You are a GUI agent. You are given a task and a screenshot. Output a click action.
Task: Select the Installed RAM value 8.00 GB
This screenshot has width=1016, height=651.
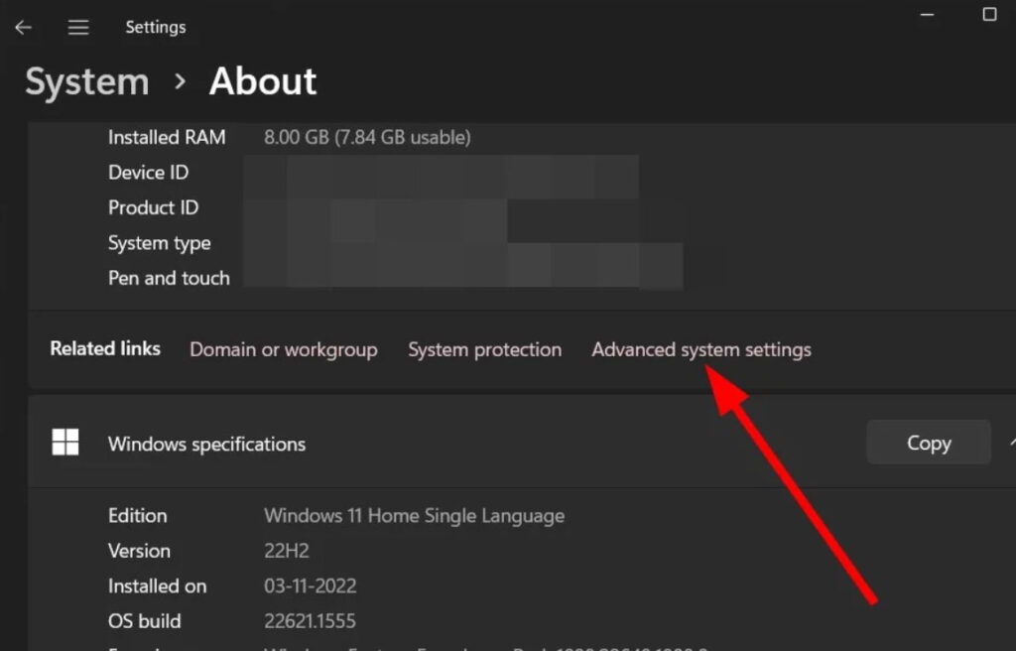tap(367, 138)
